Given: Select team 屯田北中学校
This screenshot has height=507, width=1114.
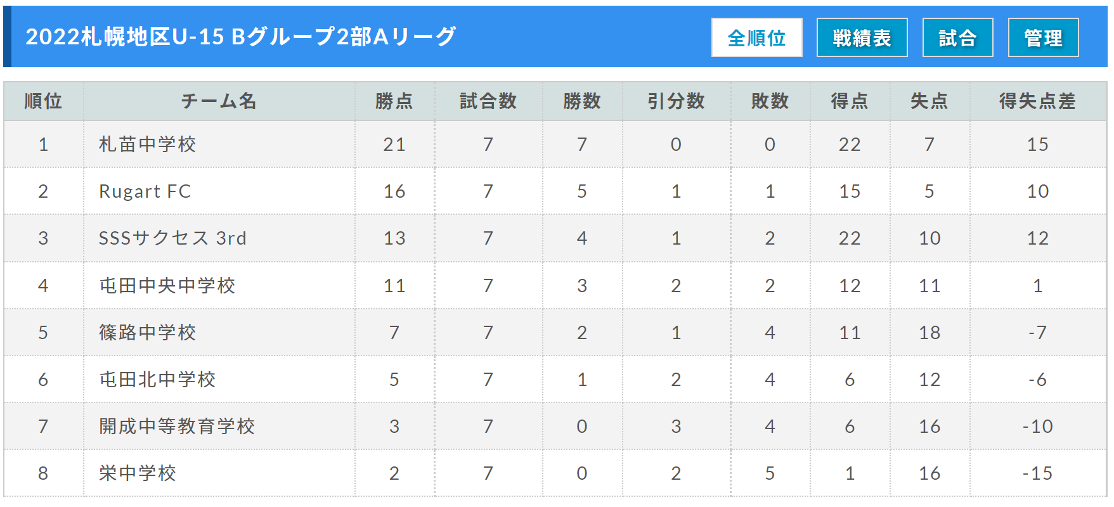Looking at the screenshot, I should coord(158,380).
